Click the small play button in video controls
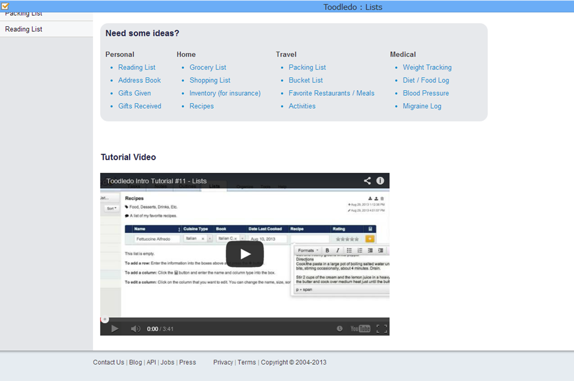 114,329
